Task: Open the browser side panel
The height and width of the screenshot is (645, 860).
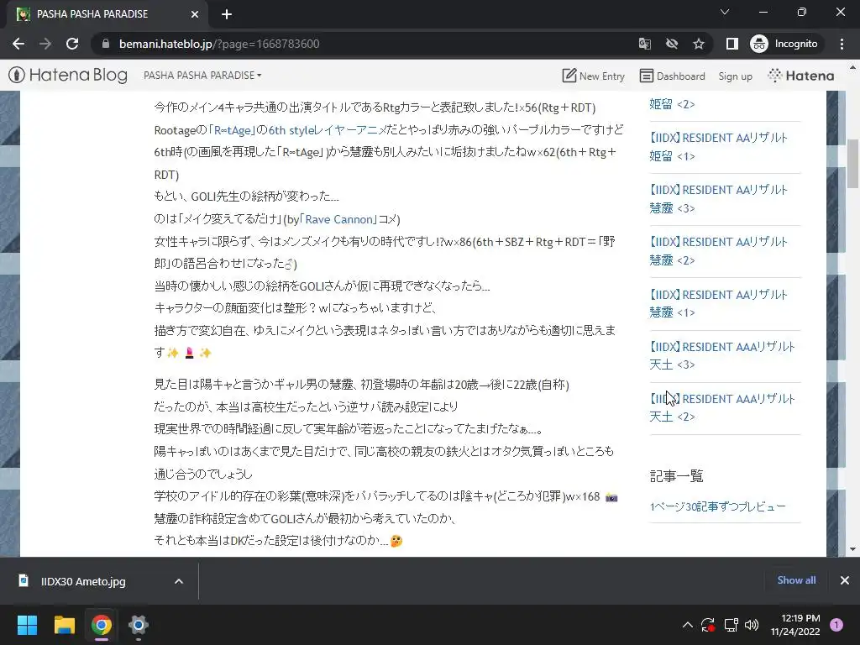Action: click(x=732, y=44)
